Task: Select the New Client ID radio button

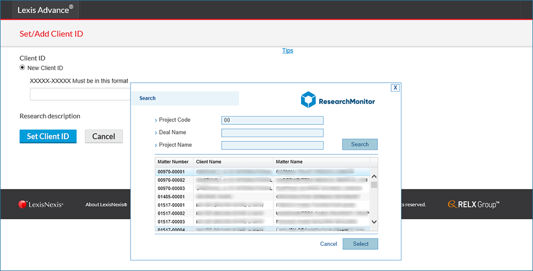Action: pyautogui.click(x=22, y=68)
